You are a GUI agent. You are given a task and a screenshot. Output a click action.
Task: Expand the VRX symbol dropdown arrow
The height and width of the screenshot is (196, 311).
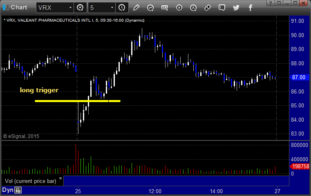pyautogui.click(x=70, y=8)
